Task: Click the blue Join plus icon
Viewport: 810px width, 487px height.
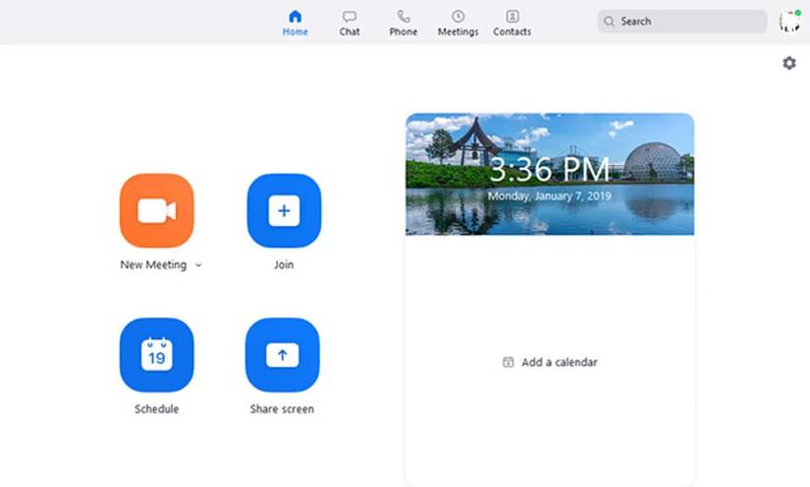Action: 284,210
